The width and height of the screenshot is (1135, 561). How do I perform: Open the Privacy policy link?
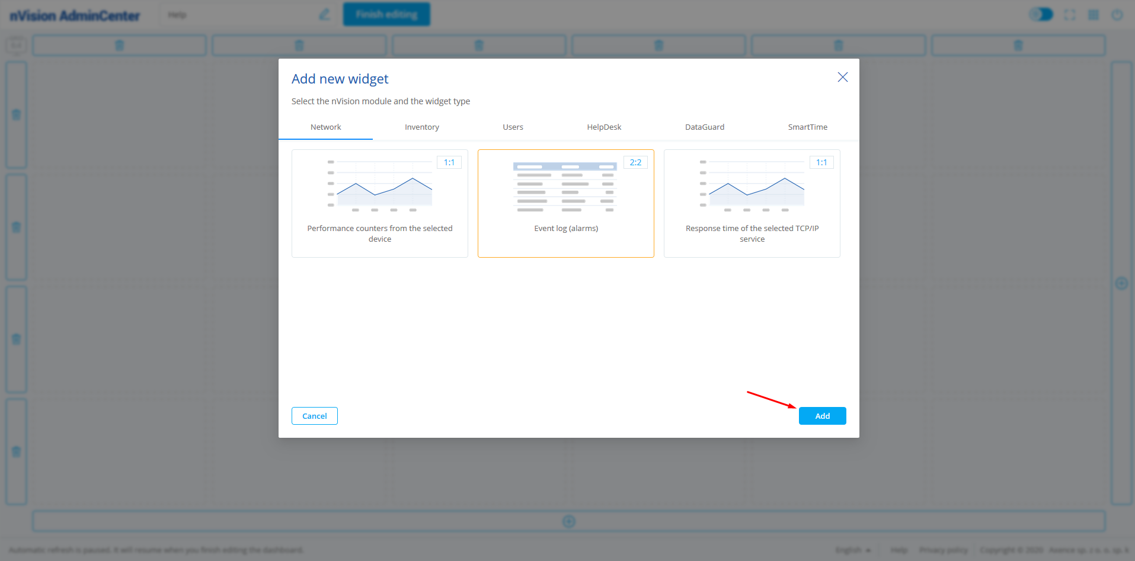tap(943, 550)
